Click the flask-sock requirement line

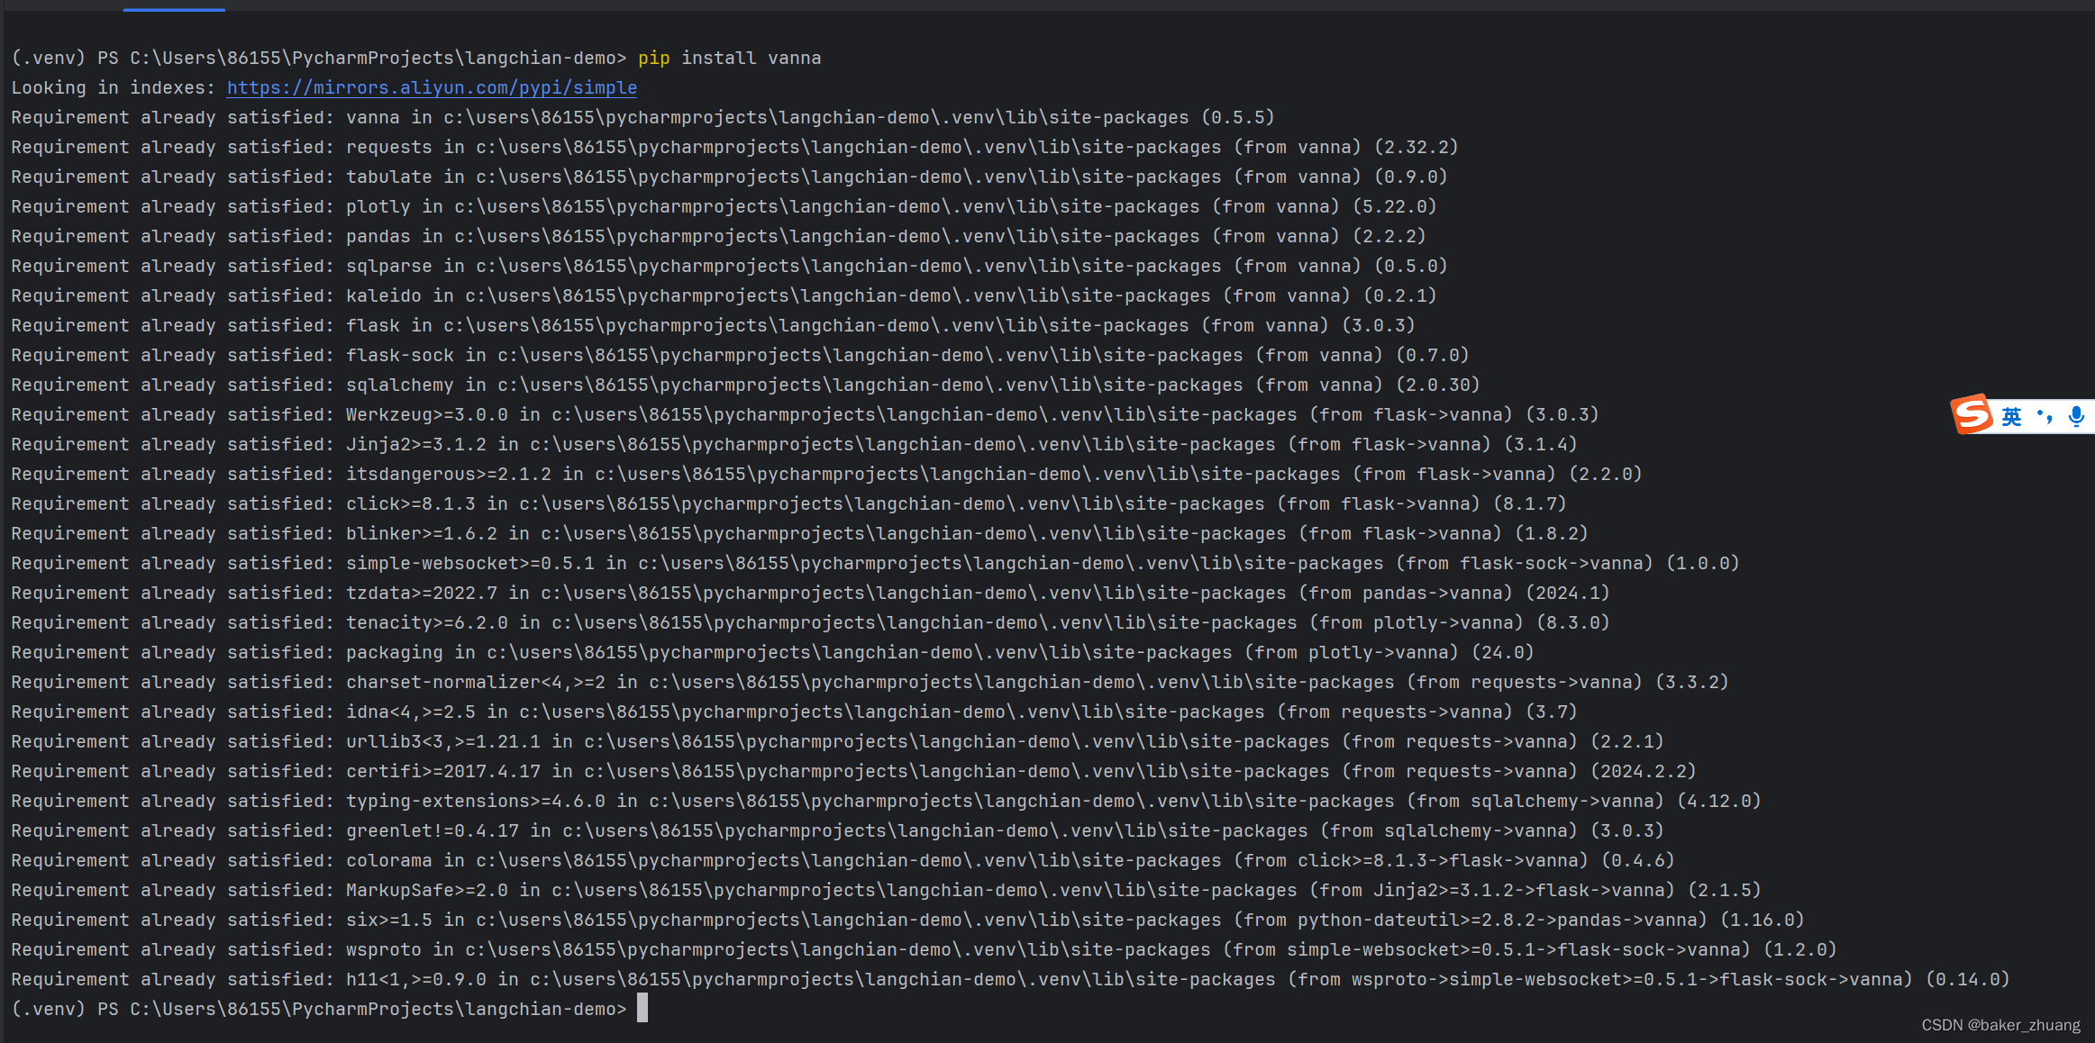coord(399,355)
